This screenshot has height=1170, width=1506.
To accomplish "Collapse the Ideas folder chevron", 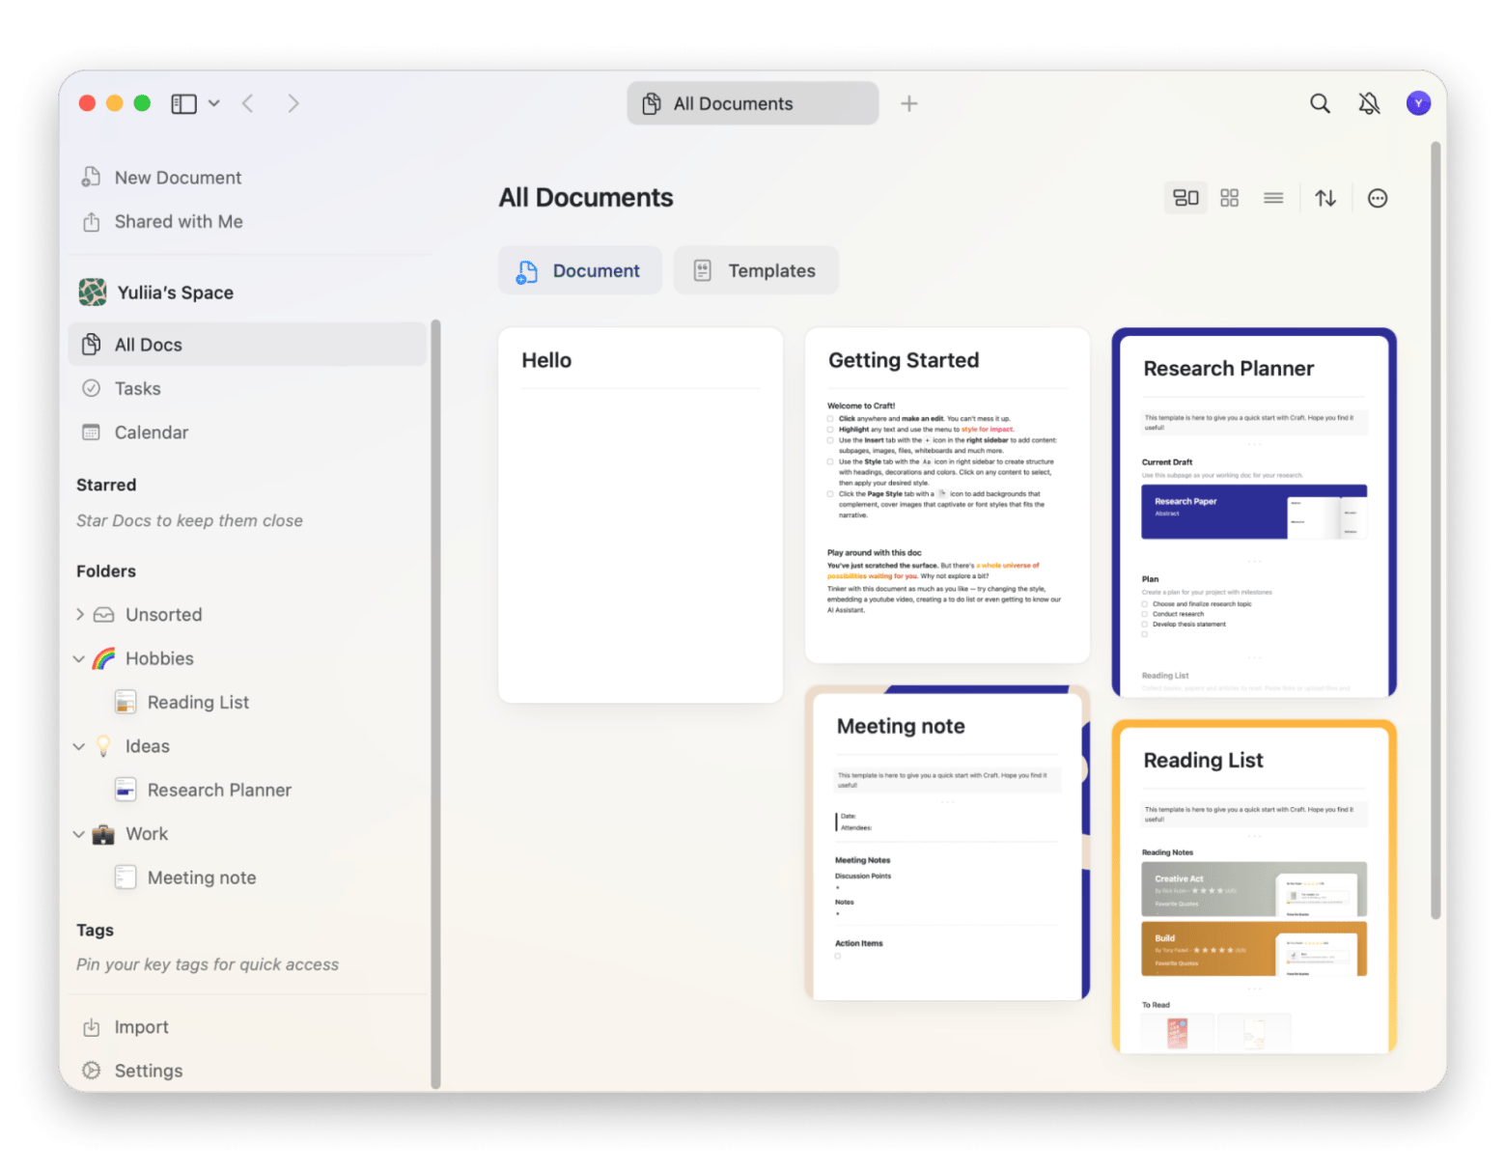I will (x=79, y=746).
